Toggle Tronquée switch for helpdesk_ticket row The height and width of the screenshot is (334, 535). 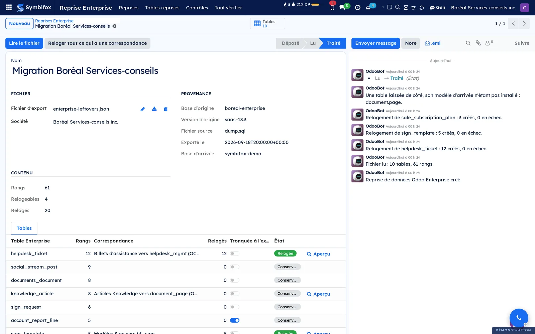235,254
